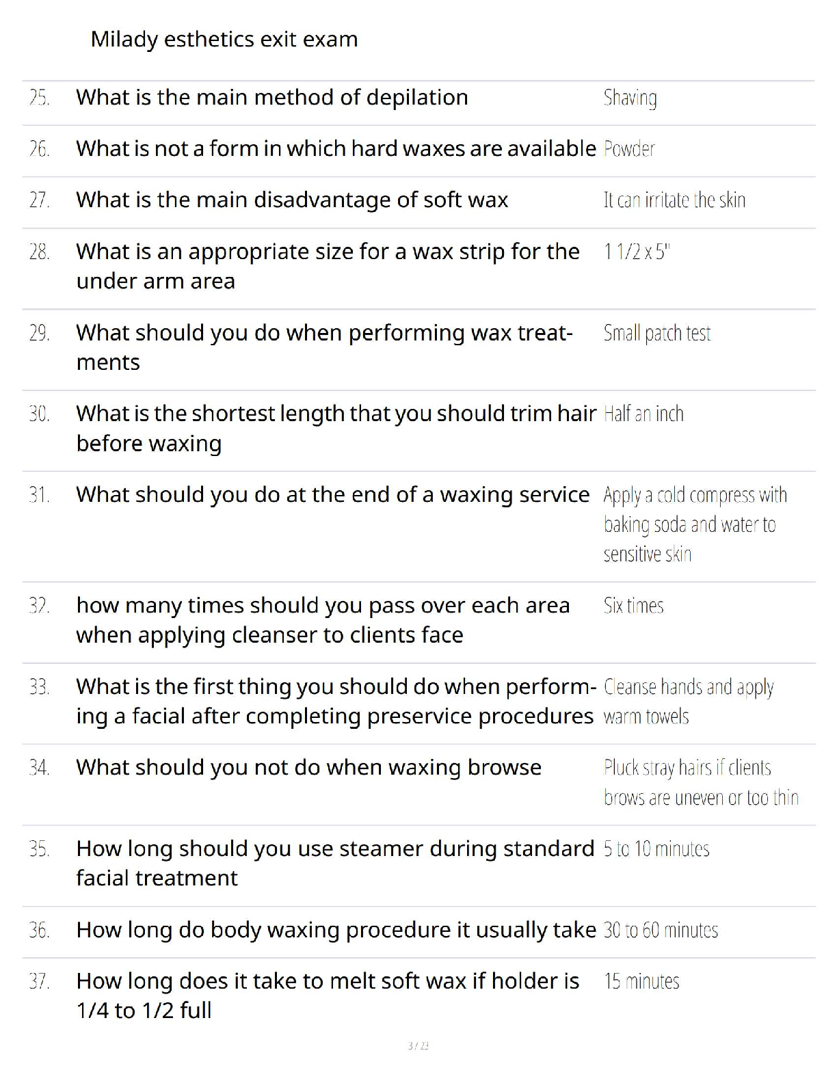This screenshot has width=837, height=1083.
Task: Click the 'Pluck stray hairs' answer text
Action: pos(700,783)
